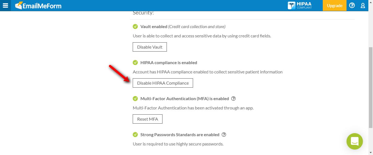Click the HIPAA Compliant badge
Image resolution: width=373 pixels, height=155 pixels.
300,5
